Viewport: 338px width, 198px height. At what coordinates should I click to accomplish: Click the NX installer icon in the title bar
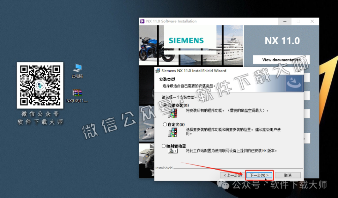[x=143, y=21]
